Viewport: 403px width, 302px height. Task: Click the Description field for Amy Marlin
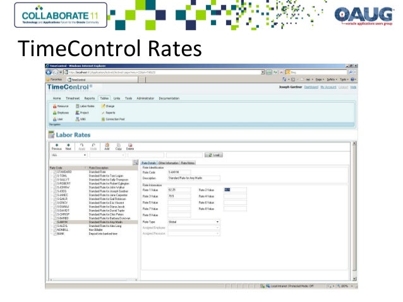pyautogui.click(x=194, y=178)
